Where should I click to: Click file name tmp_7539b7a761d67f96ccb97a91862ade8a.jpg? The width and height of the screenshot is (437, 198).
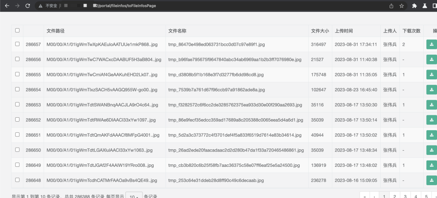[216, 90]
